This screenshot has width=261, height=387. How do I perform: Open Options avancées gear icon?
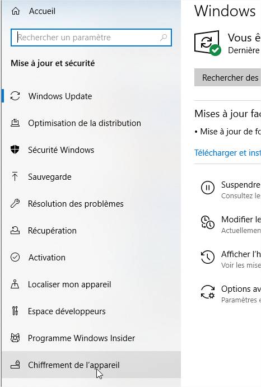pyautogui.click(x=208, y=292)
